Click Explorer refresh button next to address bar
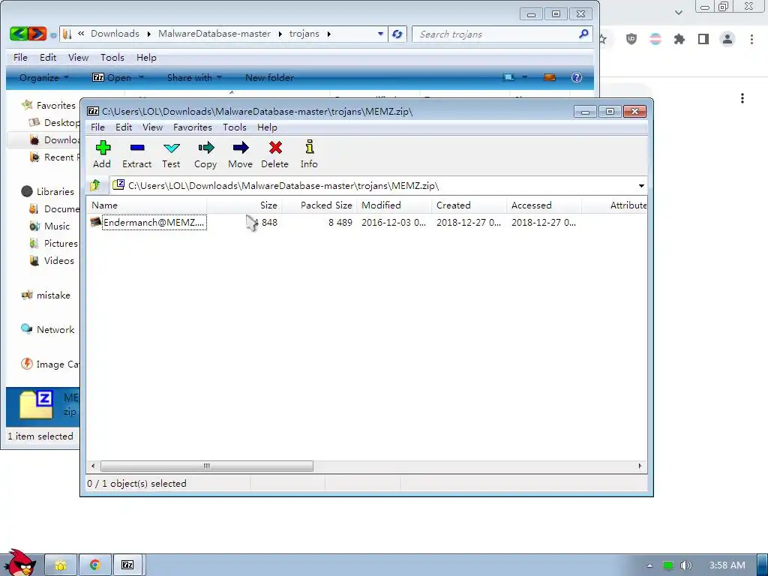768x576 pixels. [x=397, y=34]
